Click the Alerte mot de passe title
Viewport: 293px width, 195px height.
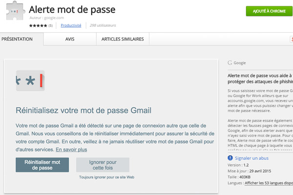[x=72, y=10]
